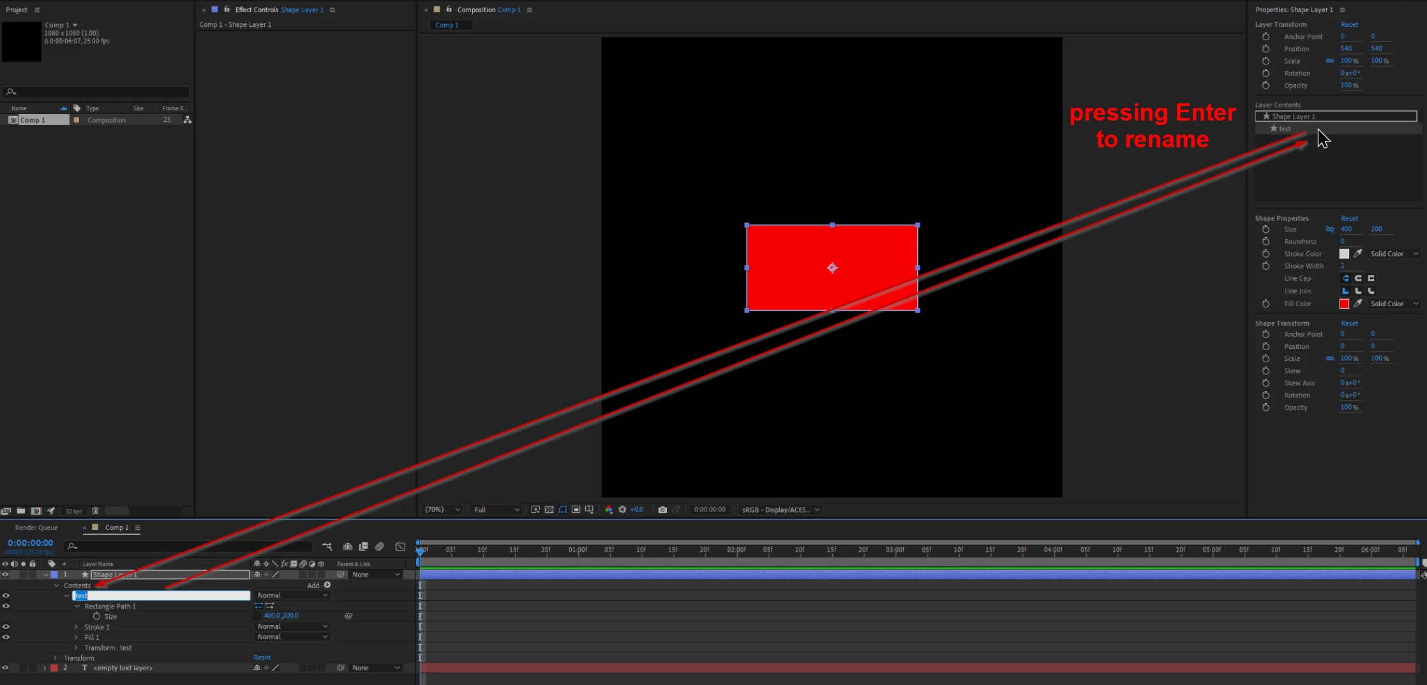Open the Effect Controls panel menu
The image size is (1427, 685).
tap(332, 10)
